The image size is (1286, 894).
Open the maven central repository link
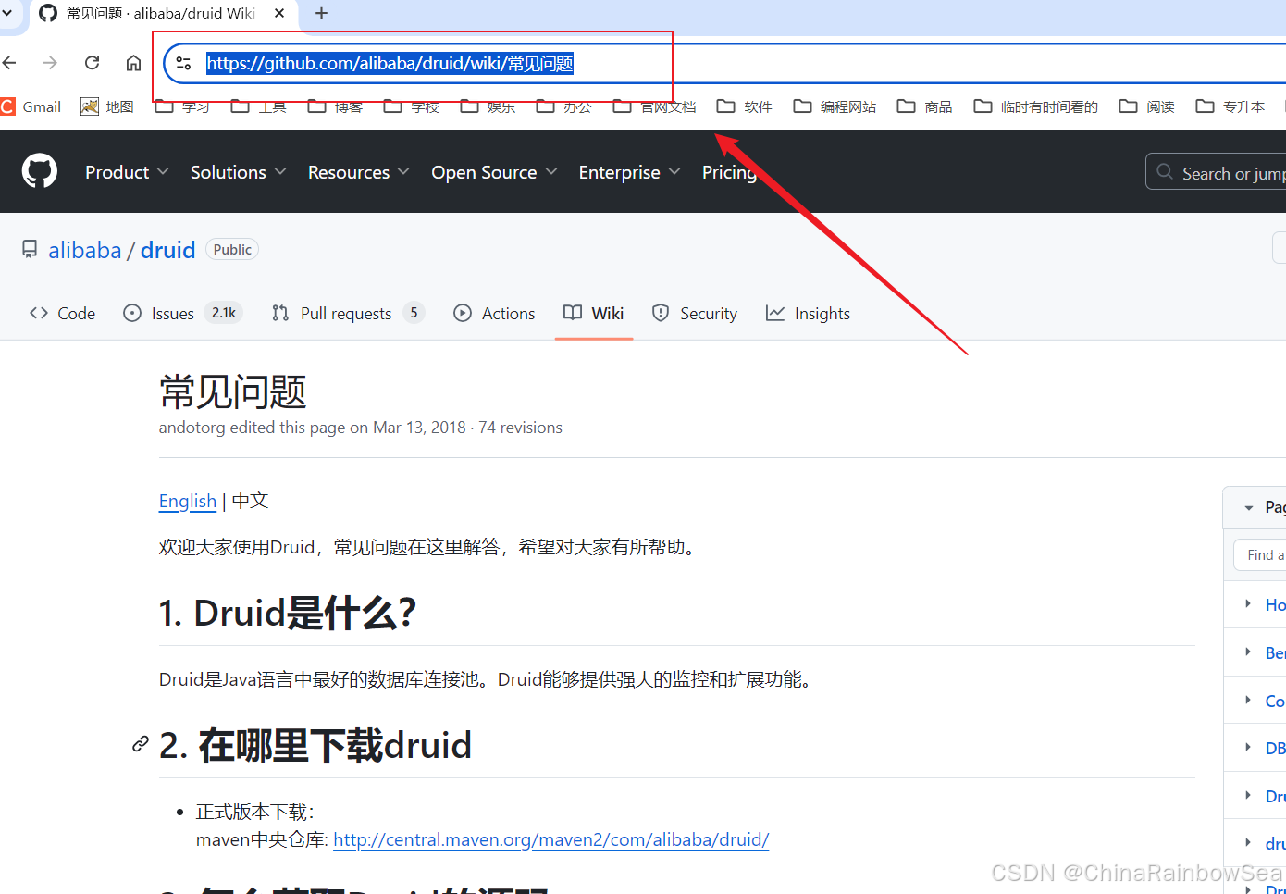pos(550,839)
